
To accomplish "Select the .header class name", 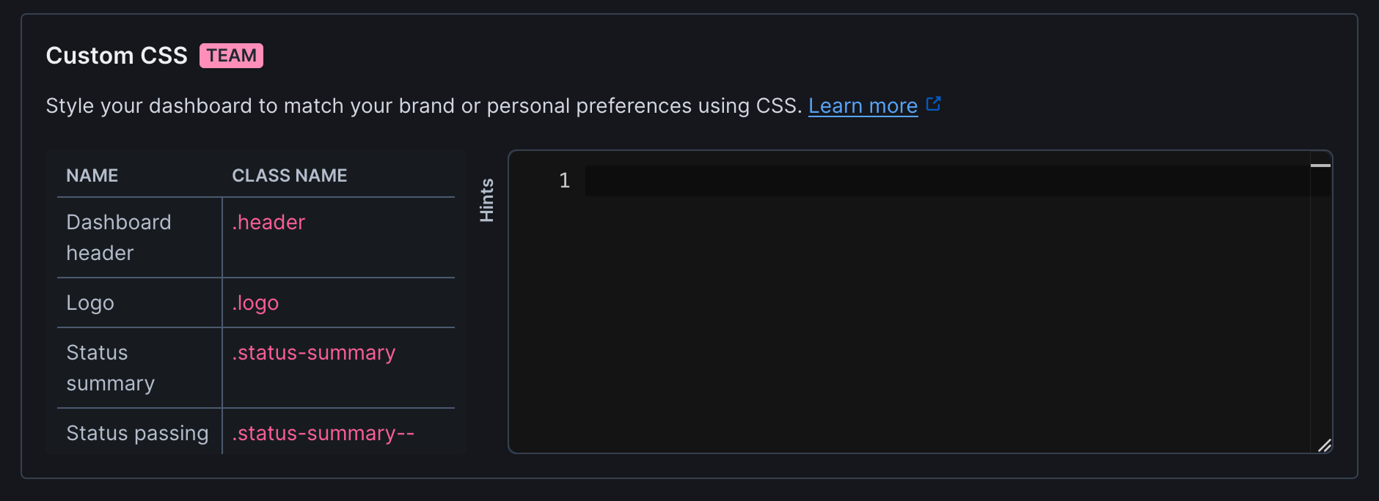I will [x=268, y=222].
